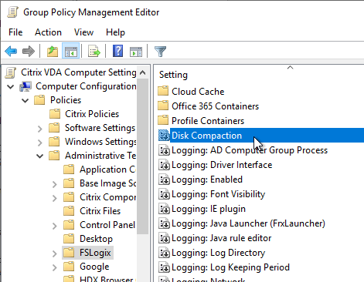This screenshot has width=364, height=282.
Task: Click icon beside Logging: Driver Interface
Action: (164, 165)
